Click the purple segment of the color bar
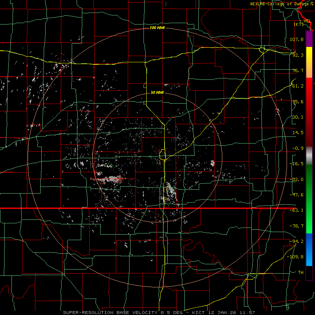 [309, 39]
